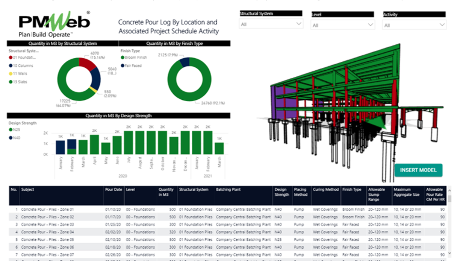This screenshot has width=454, height=266.
Task: Click the PMWeb logo
Action: click(54, 24)
